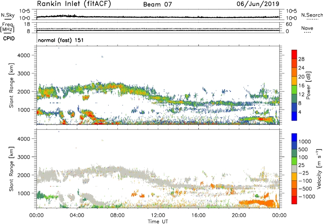Select the "Freq. [MHz]" axis label
The image size is (323, 224).
tap(7, 27)
